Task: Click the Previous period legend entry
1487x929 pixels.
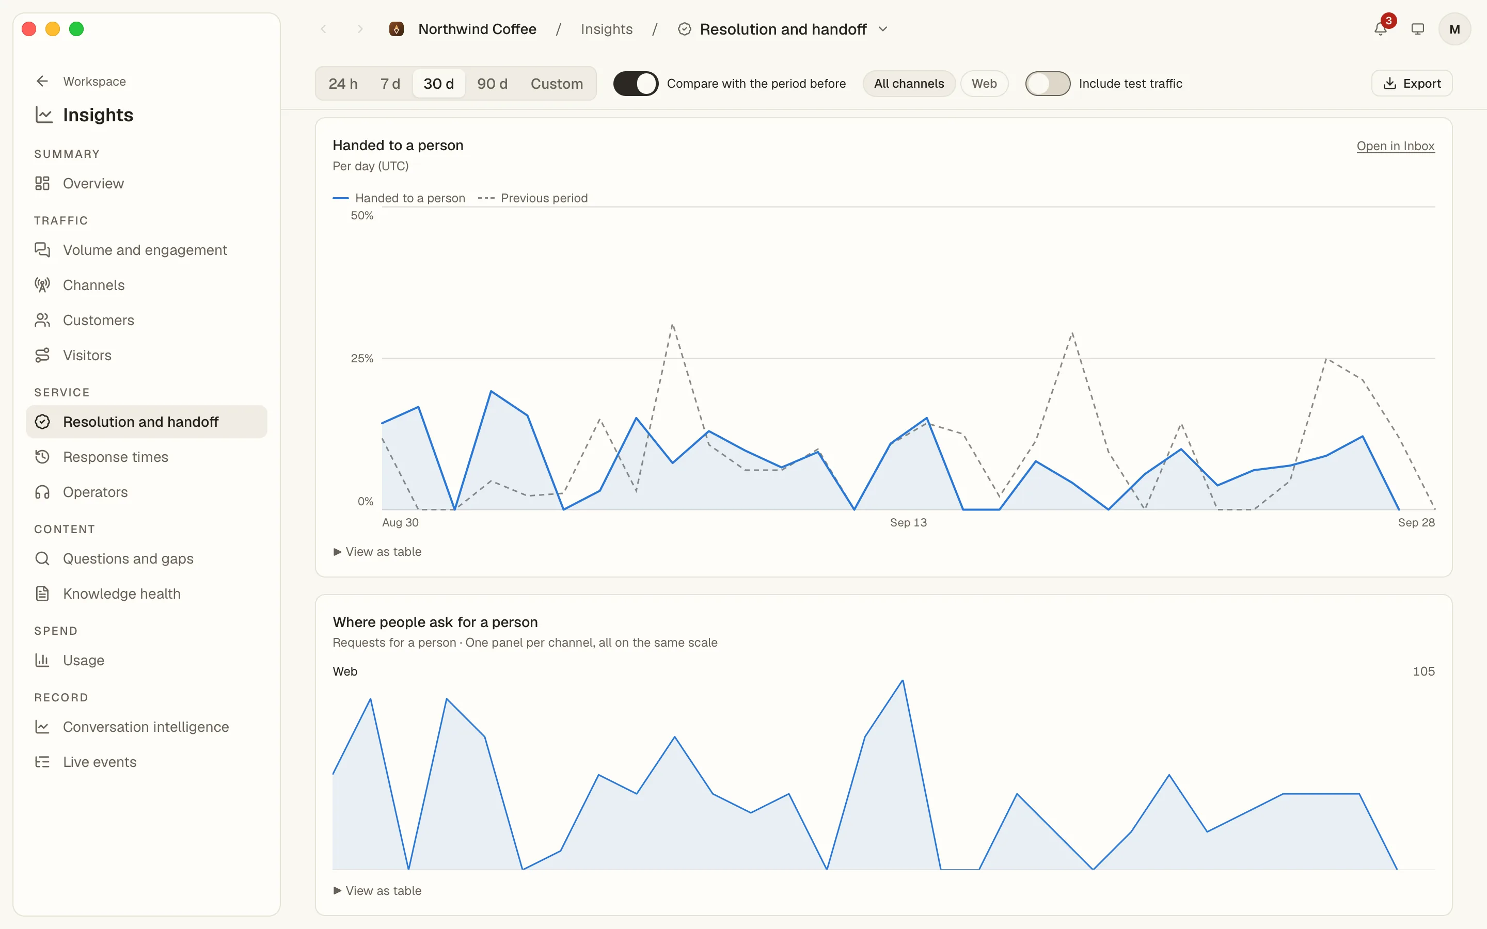Action: point(533,198)
